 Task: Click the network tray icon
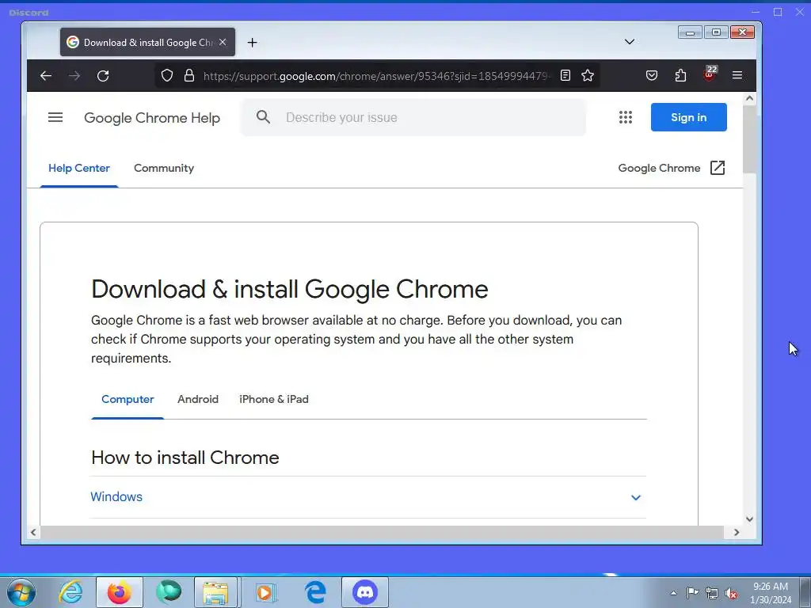click(x=712, y=593)
